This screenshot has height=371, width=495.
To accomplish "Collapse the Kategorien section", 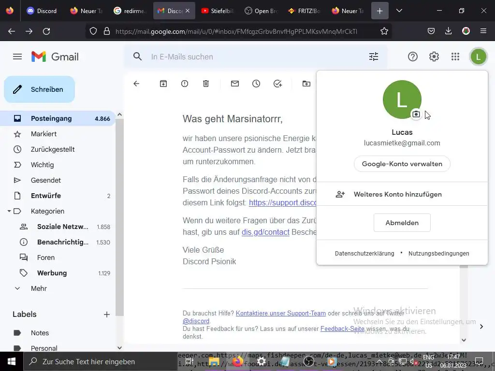I will coord(9,211).
